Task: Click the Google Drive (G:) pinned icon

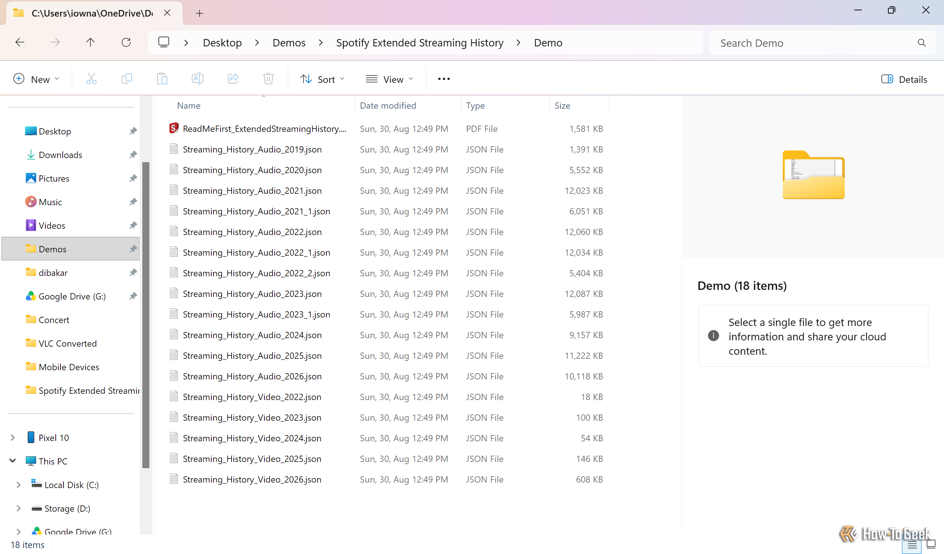Action: click(x=31, y=296)
